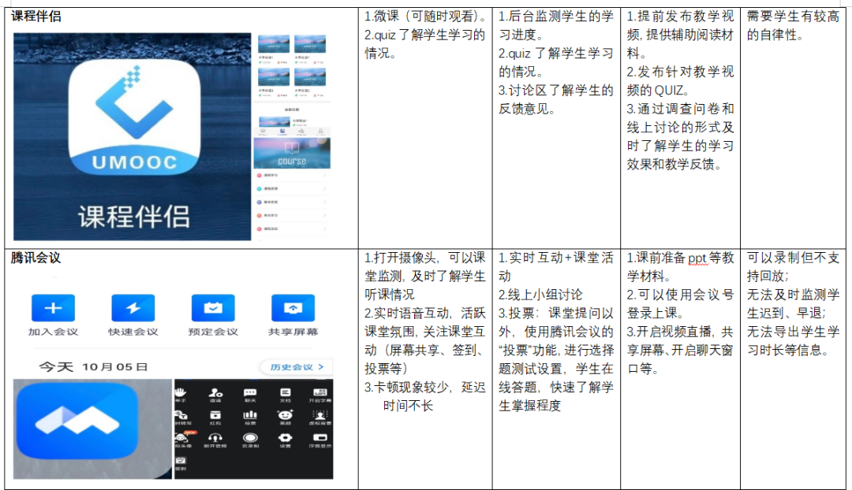The height and width of the screenshot is (490, 852).
Task: Tap the 举手 raise hand icon
Action: [181, 392]
